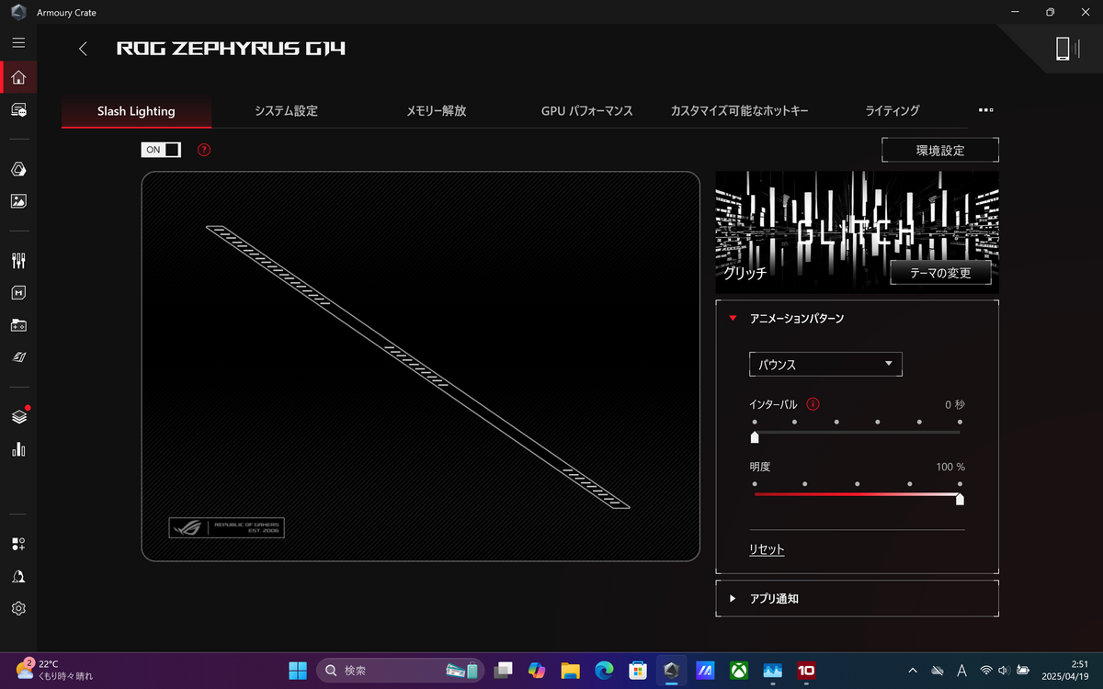Open the settings gear in sidebar
This screenshot has height=689, width=1103.
point(18,608)
